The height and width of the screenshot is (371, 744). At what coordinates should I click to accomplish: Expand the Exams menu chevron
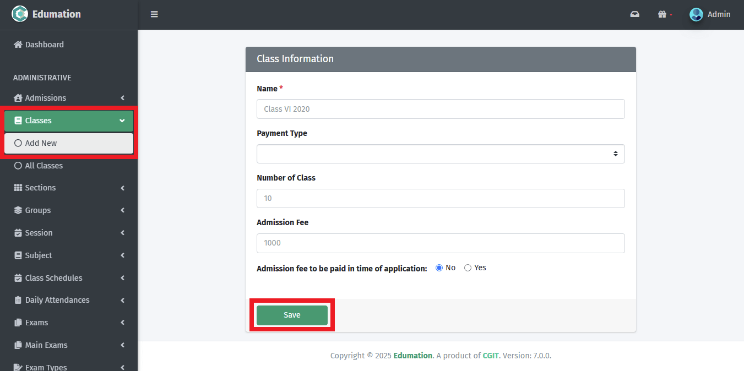(122, 323)
